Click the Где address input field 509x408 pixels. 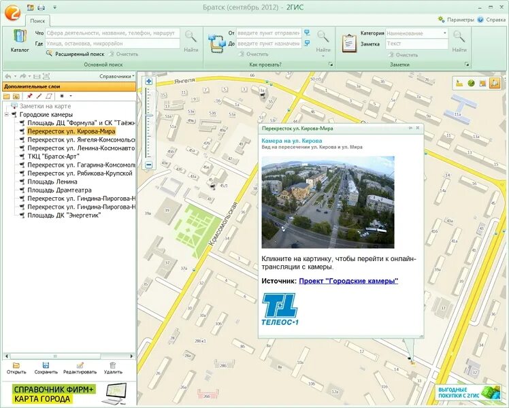point(113,44)
